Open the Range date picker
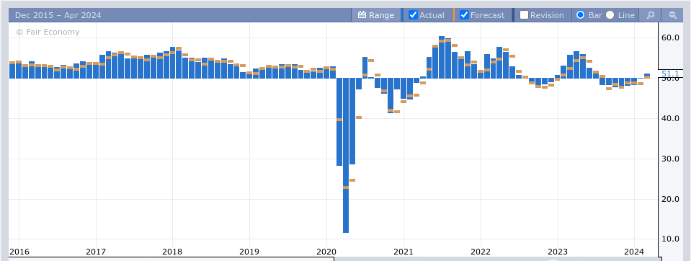The width and height of the screenshot is (691, 261). pyautogui.click(x=376, y=15)
